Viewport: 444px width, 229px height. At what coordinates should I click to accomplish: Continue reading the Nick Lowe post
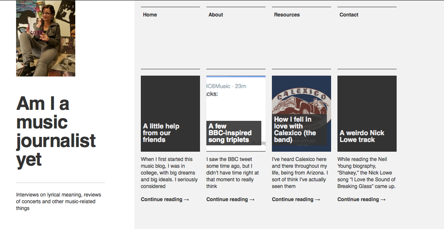361,199
